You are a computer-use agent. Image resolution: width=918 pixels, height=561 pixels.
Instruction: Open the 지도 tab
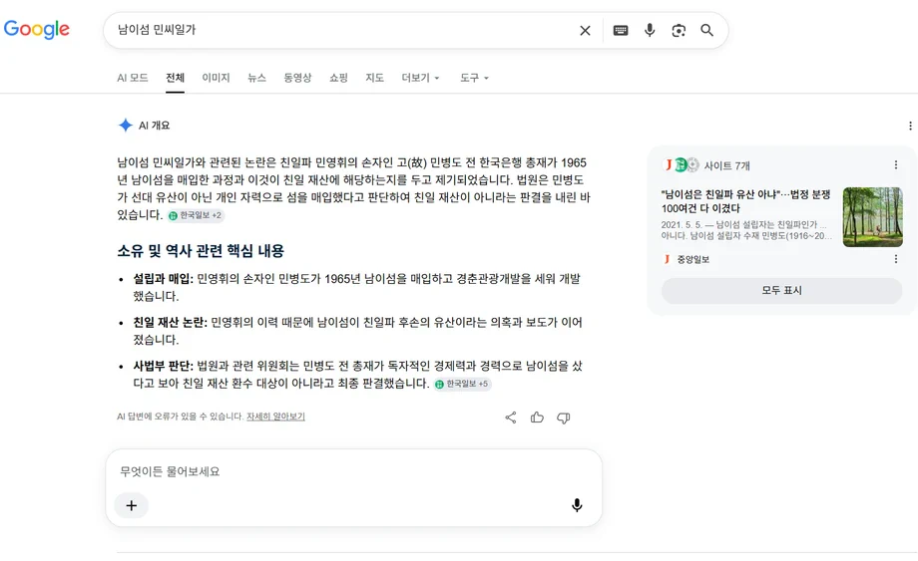tap(375, 78)
